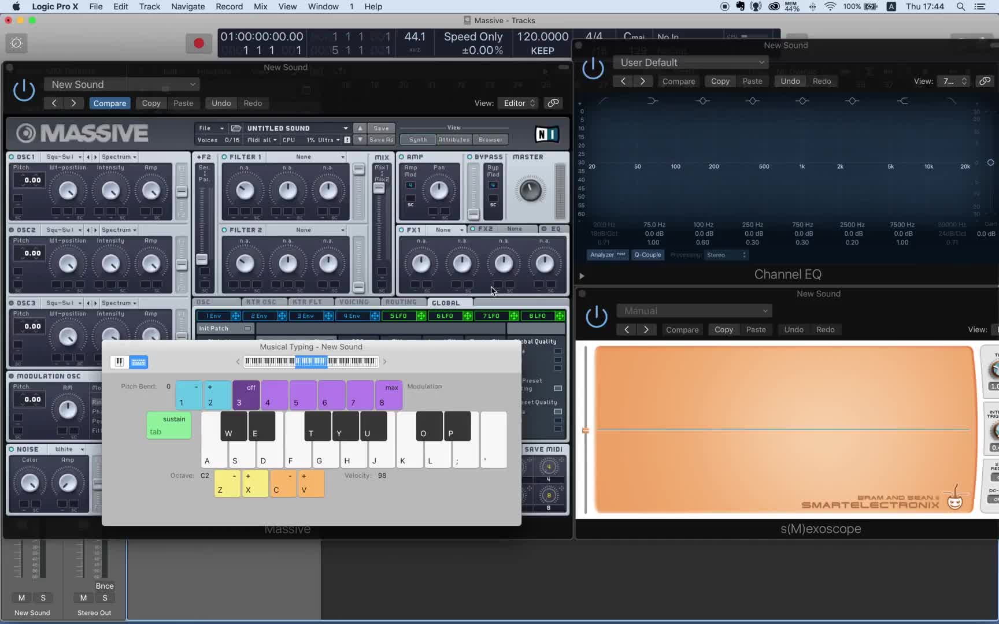Expand the View Editor dropdown
Image resolution: width=999 pixels, height=624 pixels.
pyautogui.click(x=519, y=103)
